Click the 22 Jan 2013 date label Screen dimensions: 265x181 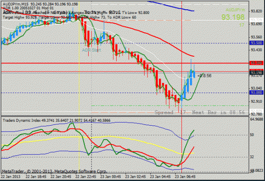11,177
